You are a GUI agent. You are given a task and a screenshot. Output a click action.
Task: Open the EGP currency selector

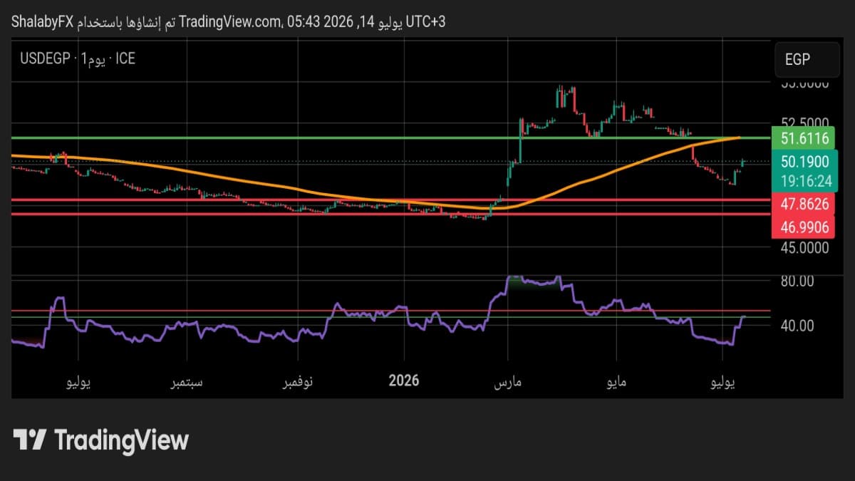(x=807, y=60)
